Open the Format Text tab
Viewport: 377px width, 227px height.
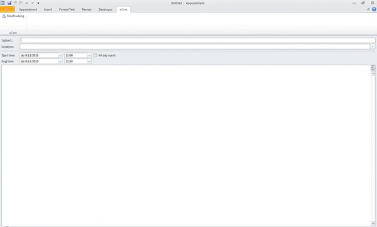click(x=67, y=9)
